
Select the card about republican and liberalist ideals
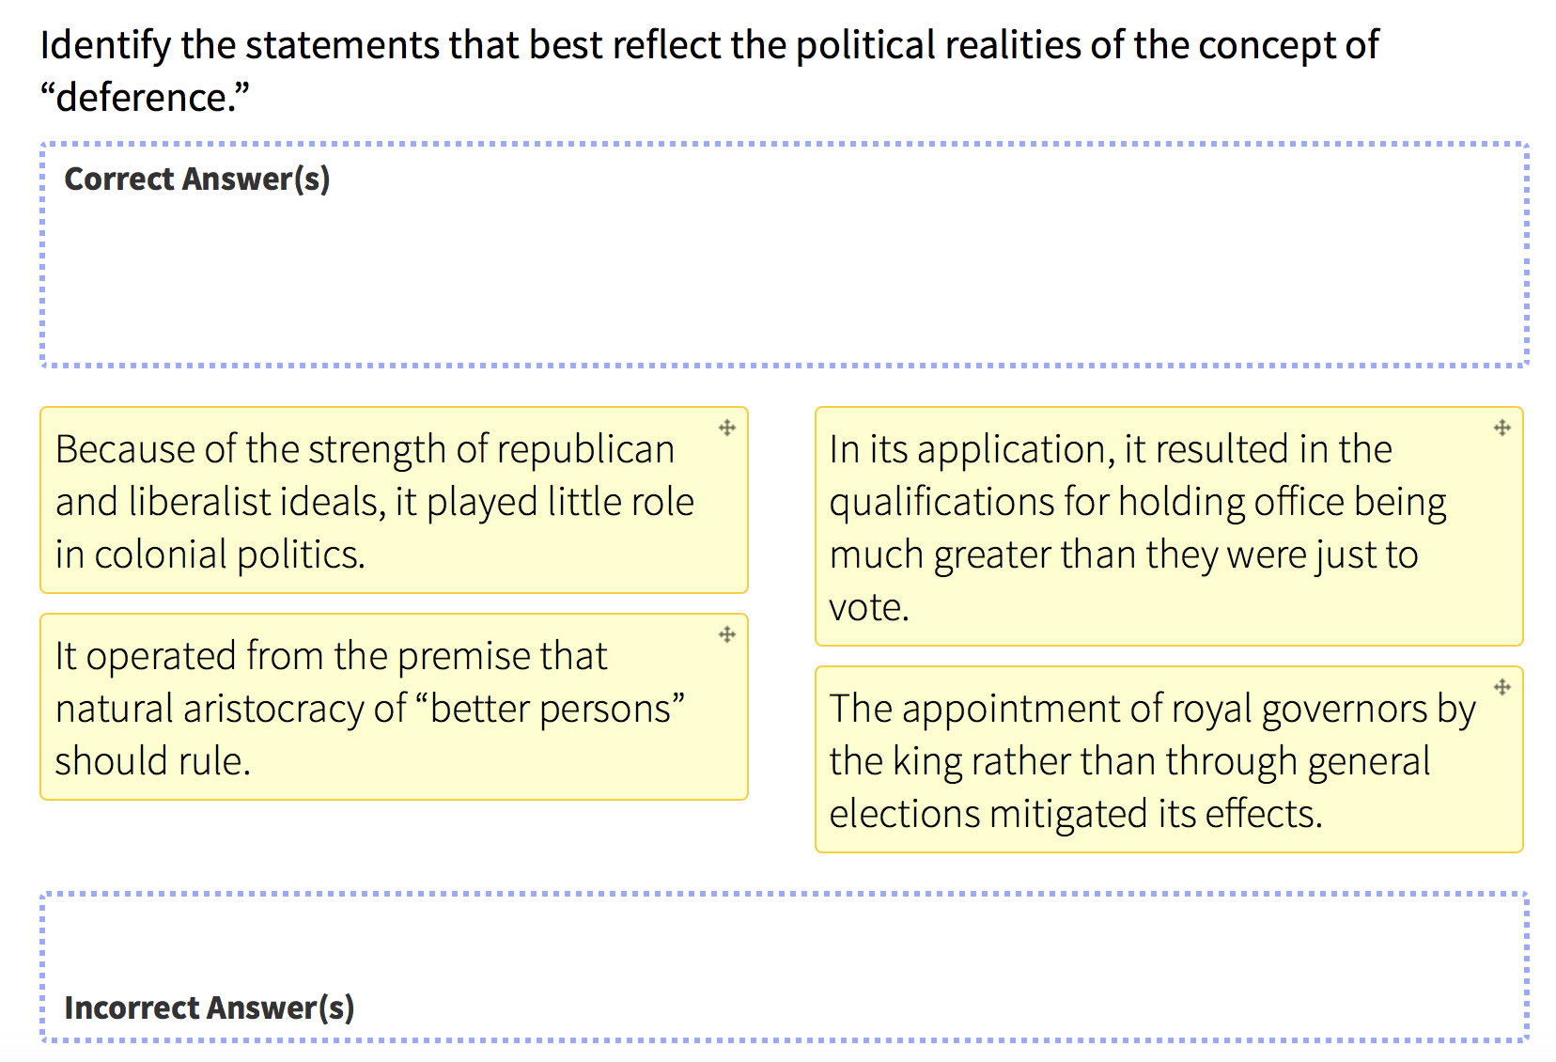[394, 500]
